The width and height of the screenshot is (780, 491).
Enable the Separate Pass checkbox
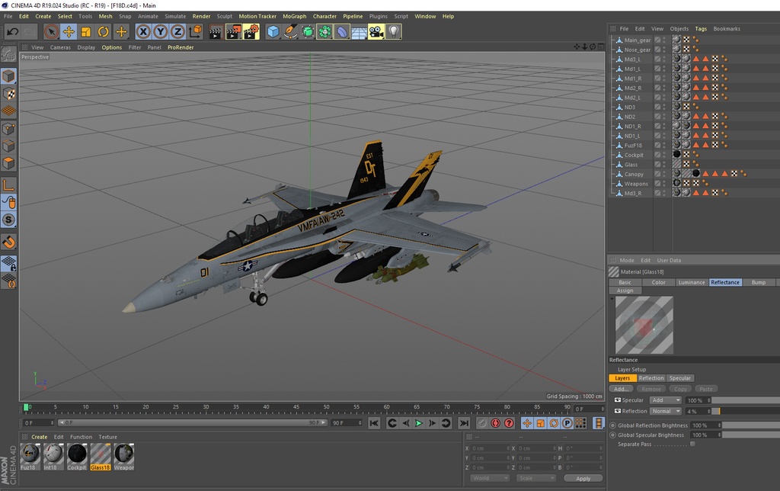[x=692, y=444]
